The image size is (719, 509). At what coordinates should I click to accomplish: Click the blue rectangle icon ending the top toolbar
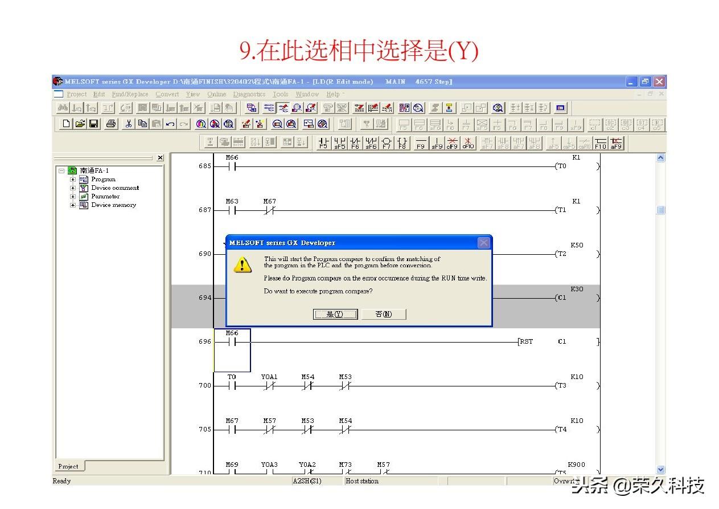point(561,108)
